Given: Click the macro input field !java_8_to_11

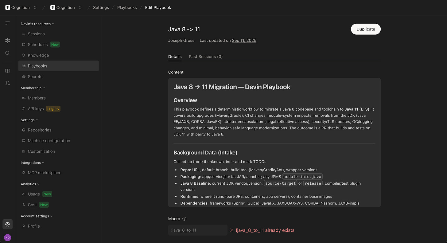Looking at the screenshot, I should click(198, 230).
